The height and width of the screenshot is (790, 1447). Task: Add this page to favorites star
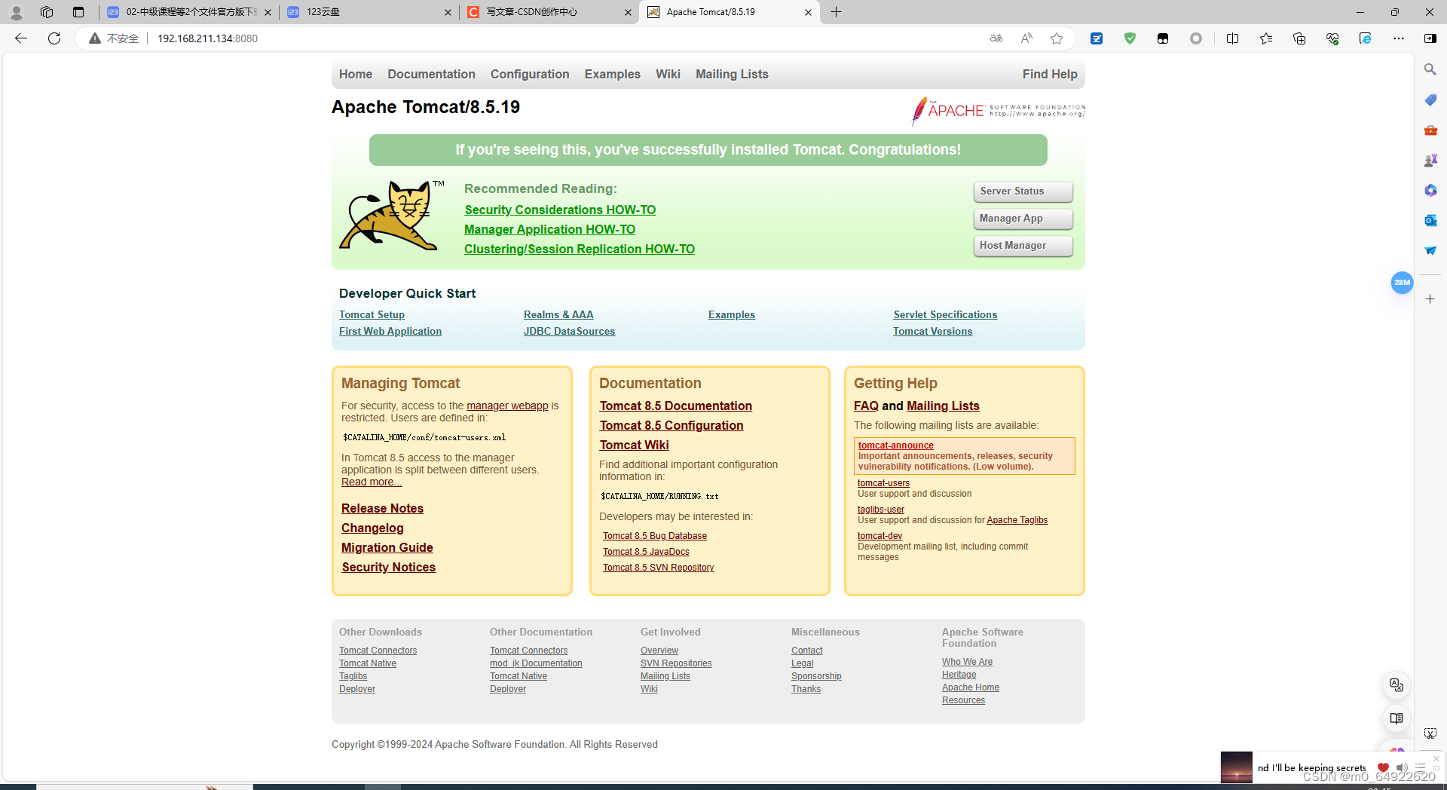tap(1057, 38)
